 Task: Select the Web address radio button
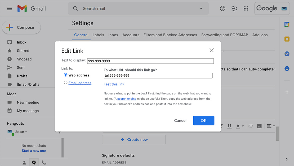pos(65,75)
